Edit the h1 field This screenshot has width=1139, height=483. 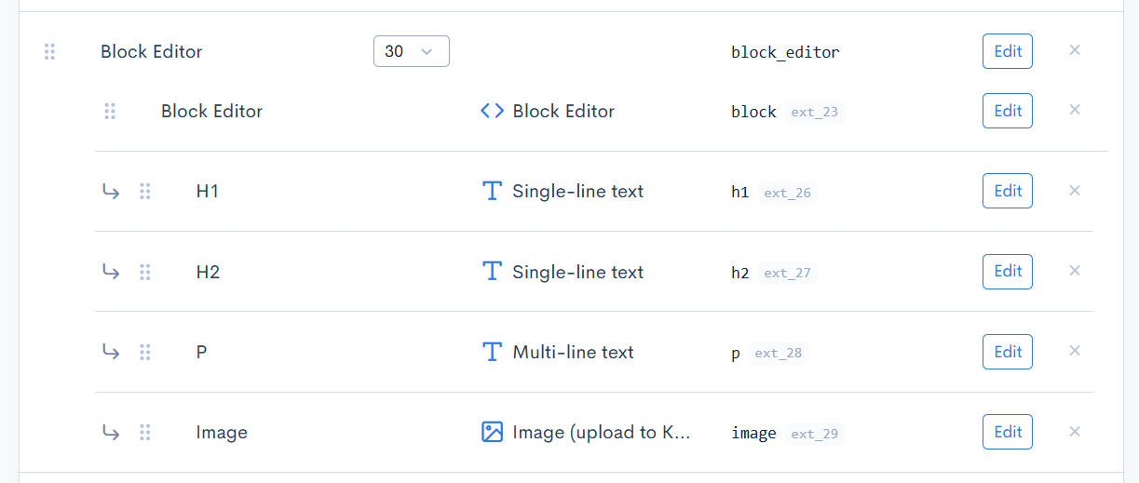coord(1008,191)
